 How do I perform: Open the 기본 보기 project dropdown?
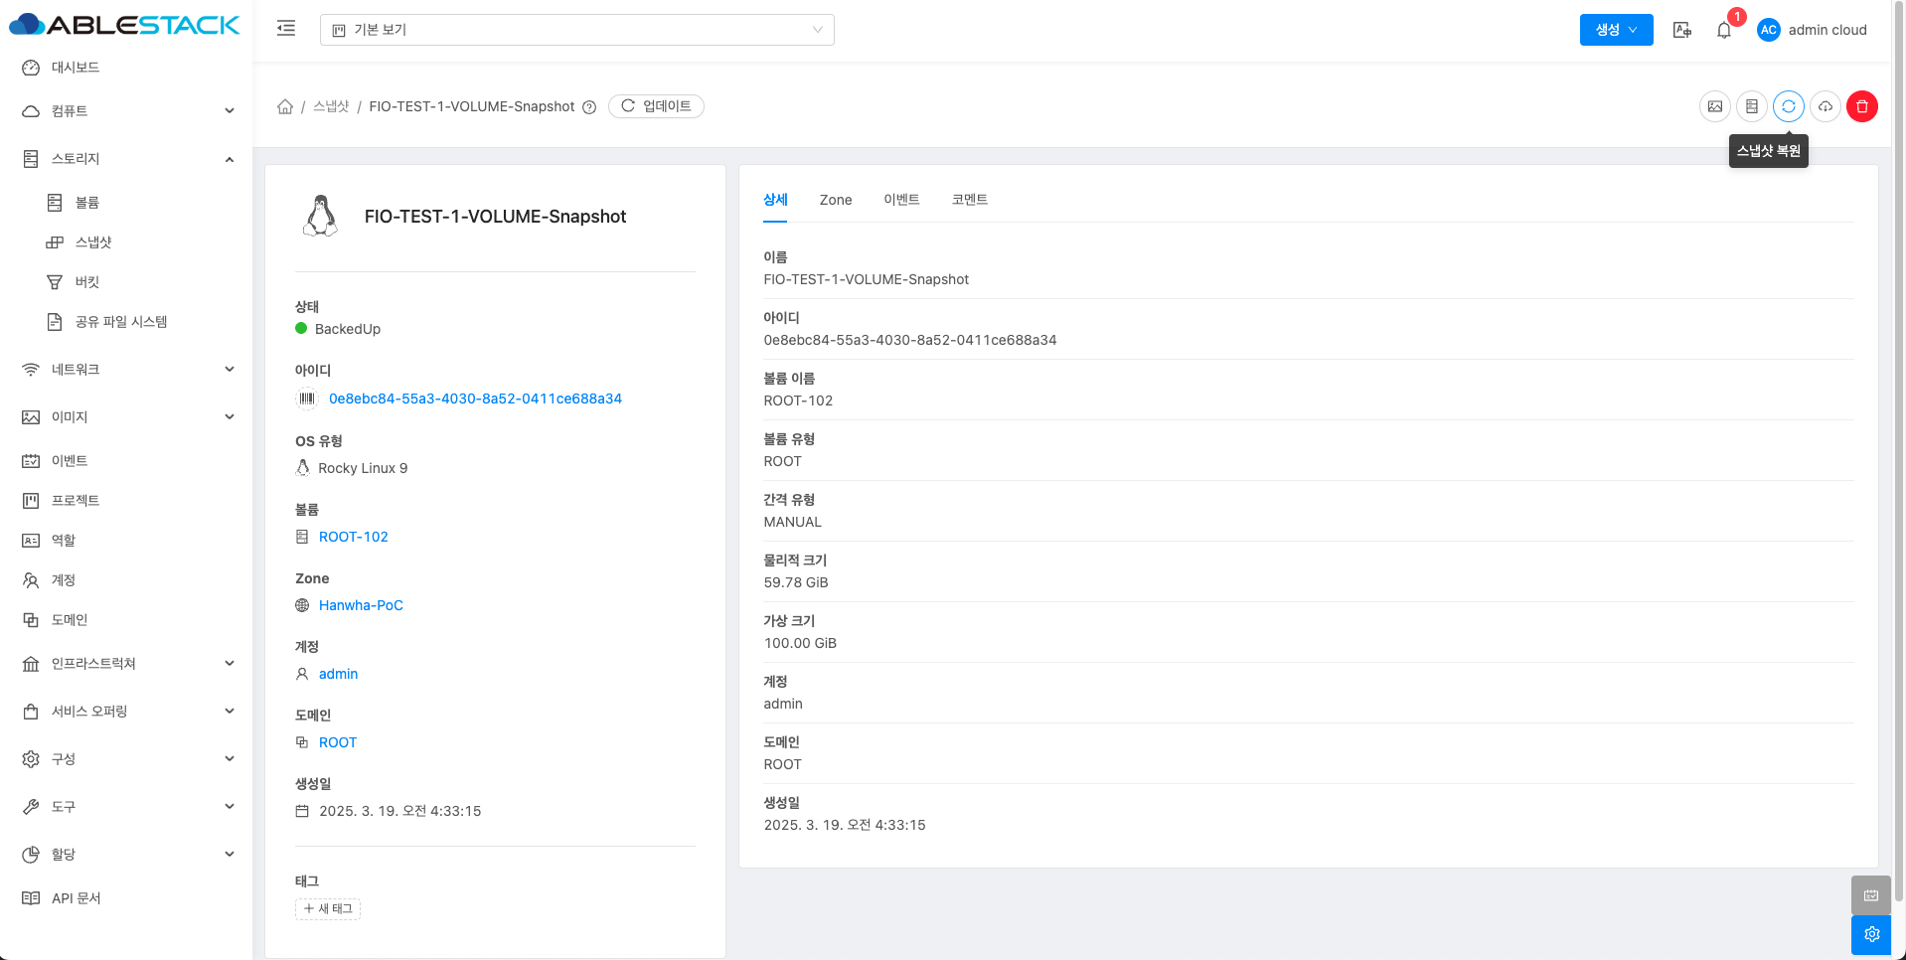click(576, 30)
